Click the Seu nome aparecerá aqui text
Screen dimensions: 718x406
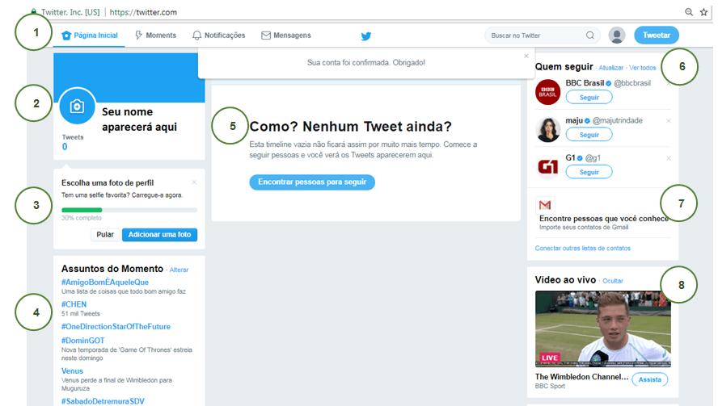[x=139, y=119]
